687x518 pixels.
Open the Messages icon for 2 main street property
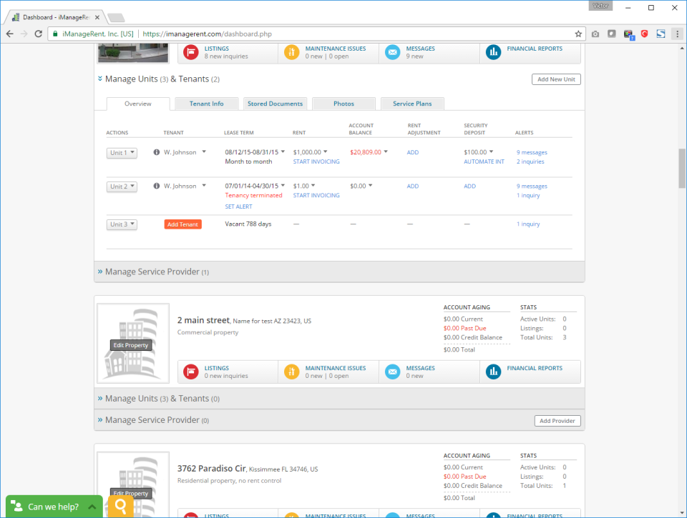392,372
